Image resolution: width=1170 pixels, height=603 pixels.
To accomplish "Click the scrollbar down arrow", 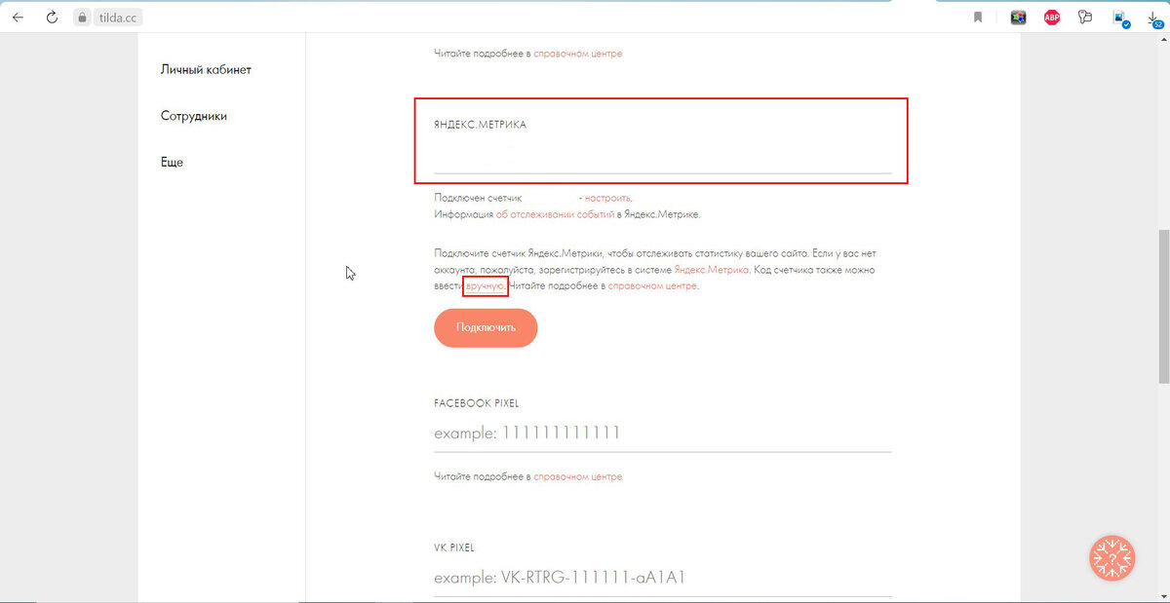I will 1163,596.
